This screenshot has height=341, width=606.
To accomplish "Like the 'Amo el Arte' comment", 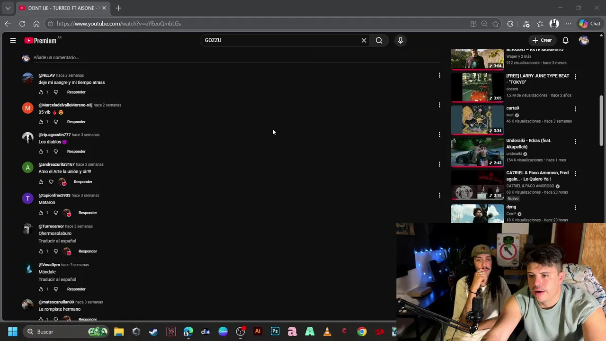I will 41,182.
